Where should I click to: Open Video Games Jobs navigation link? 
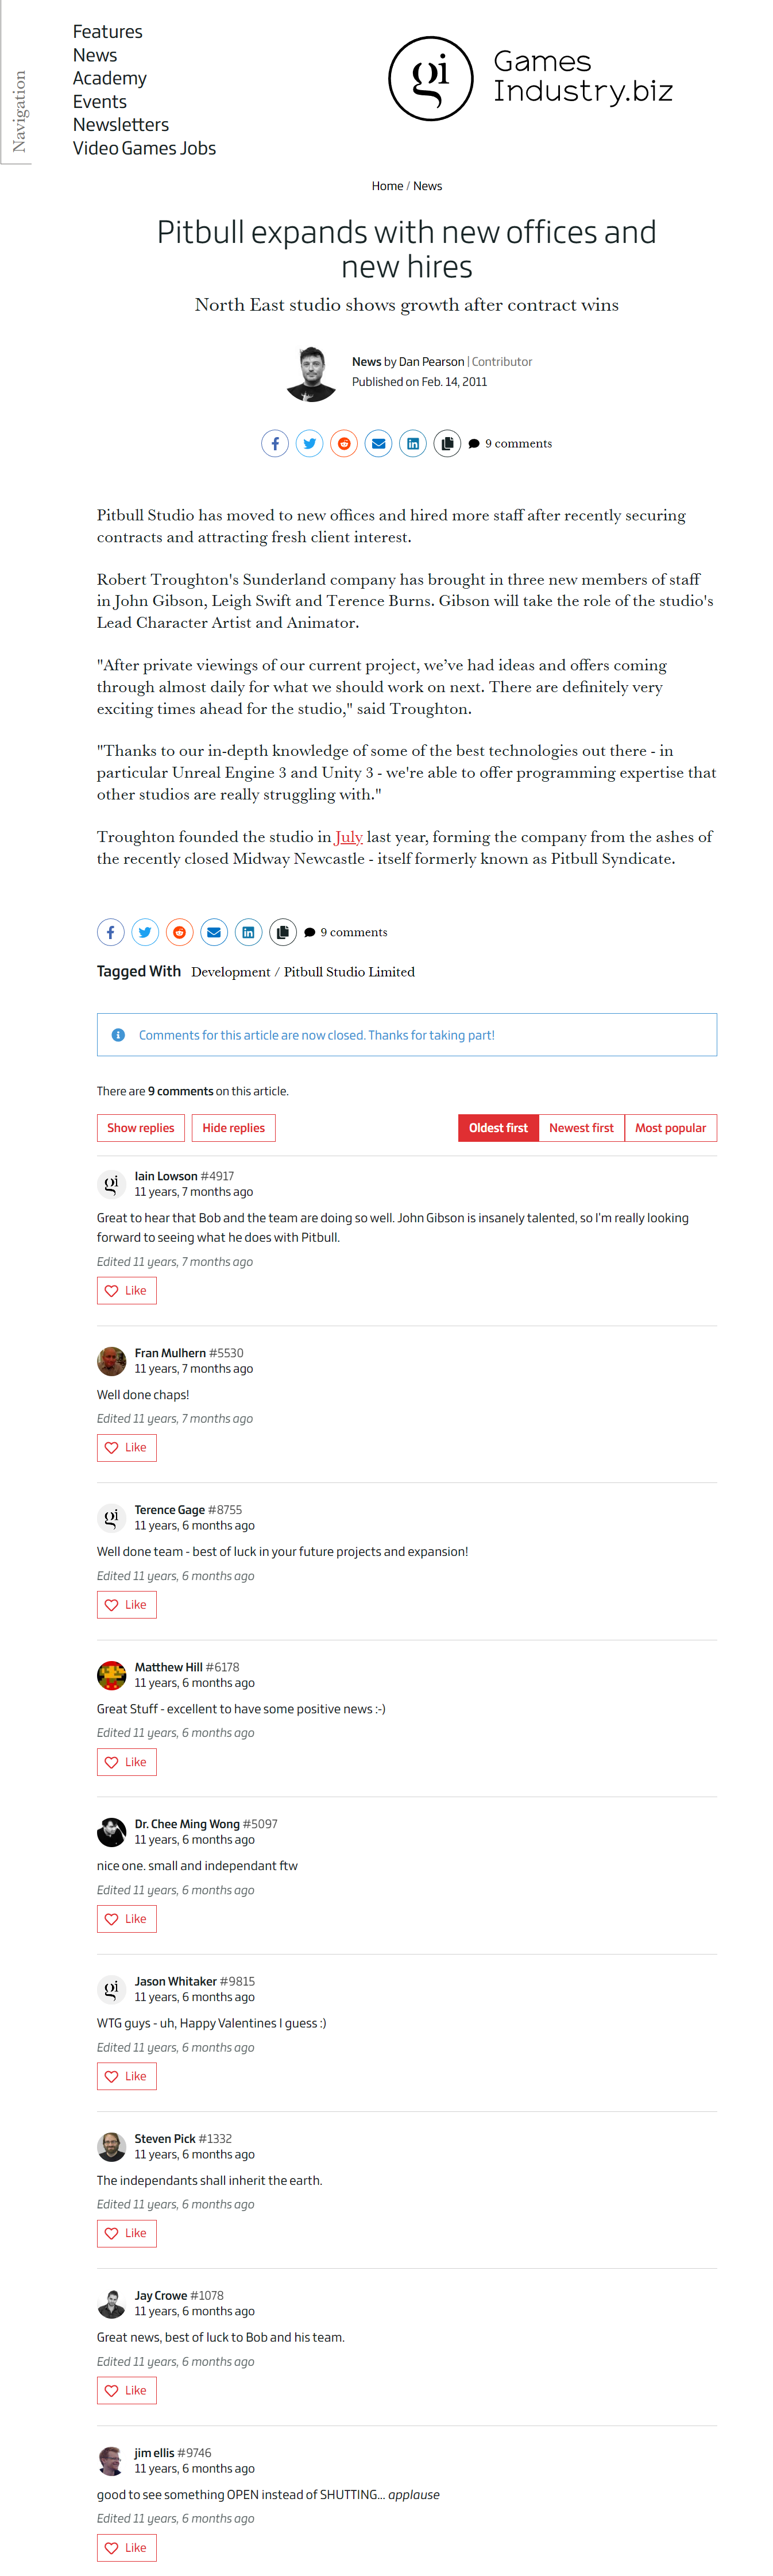point(144,148)
